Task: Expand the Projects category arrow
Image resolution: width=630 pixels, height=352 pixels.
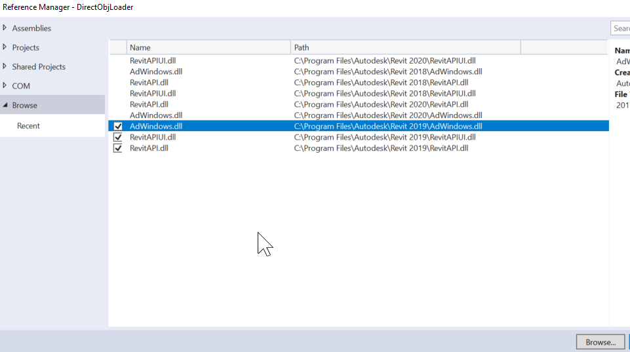Action: (x=5, y=47)
